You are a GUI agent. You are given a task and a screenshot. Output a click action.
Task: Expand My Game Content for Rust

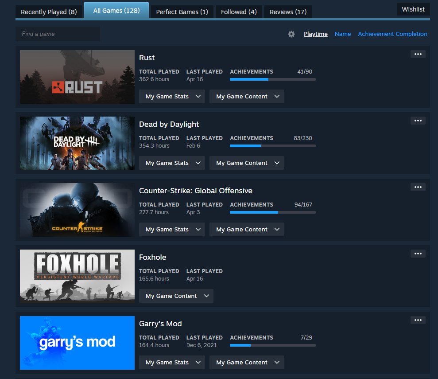pyautogui.click(x=247, y=97)
